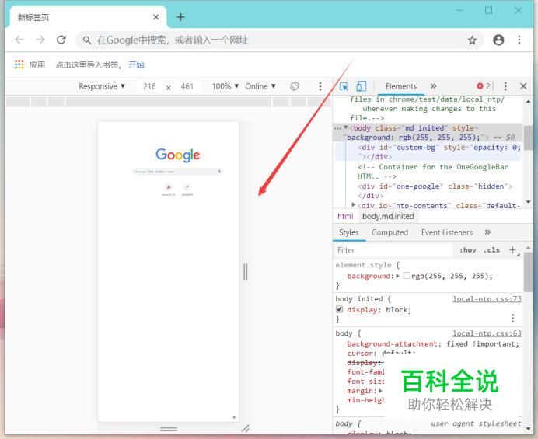Click the red error count indicator
Viewport: 538px width, 439px height.
(483, 86)
